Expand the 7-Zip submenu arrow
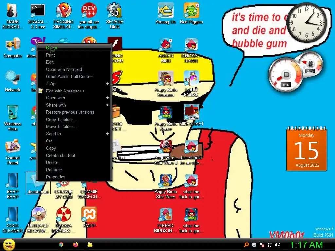Screen dimensions: 335x251 click(107, 84)
